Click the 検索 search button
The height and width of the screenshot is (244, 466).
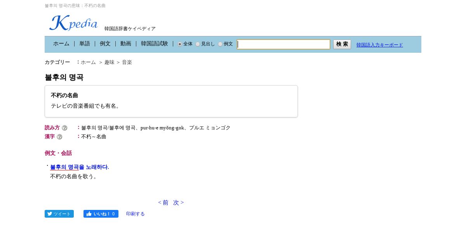(342, 44)
